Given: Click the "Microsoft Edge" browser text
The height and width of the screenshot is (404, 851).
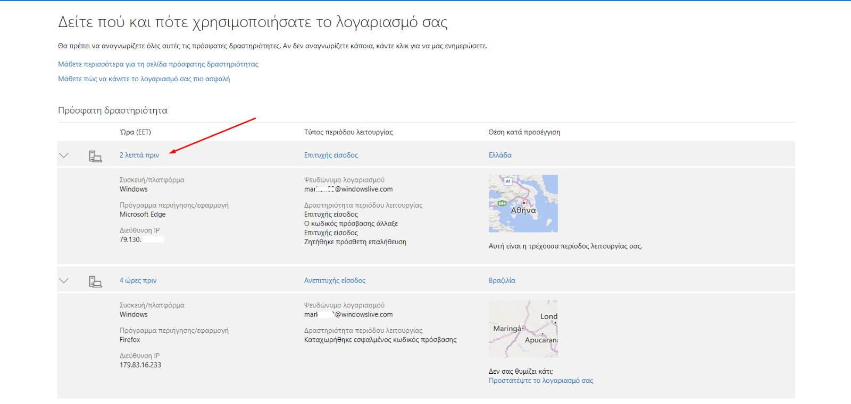Looking at the screenshot, I should pos(143,214).
